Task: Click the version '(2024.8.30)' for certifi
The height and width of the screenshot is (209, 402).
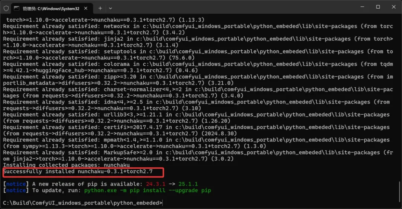Action: 219,133
